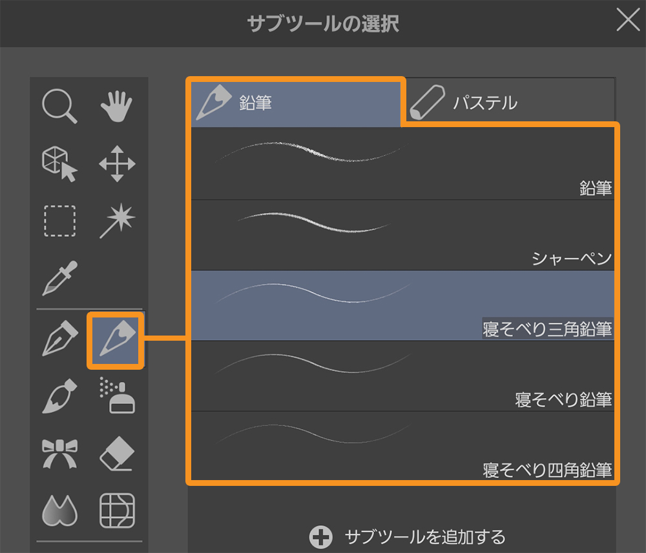Image resolution: width=646 pixels, height=553 pixels.
Task: Select the Blend droplets tool
Action: 60,510
